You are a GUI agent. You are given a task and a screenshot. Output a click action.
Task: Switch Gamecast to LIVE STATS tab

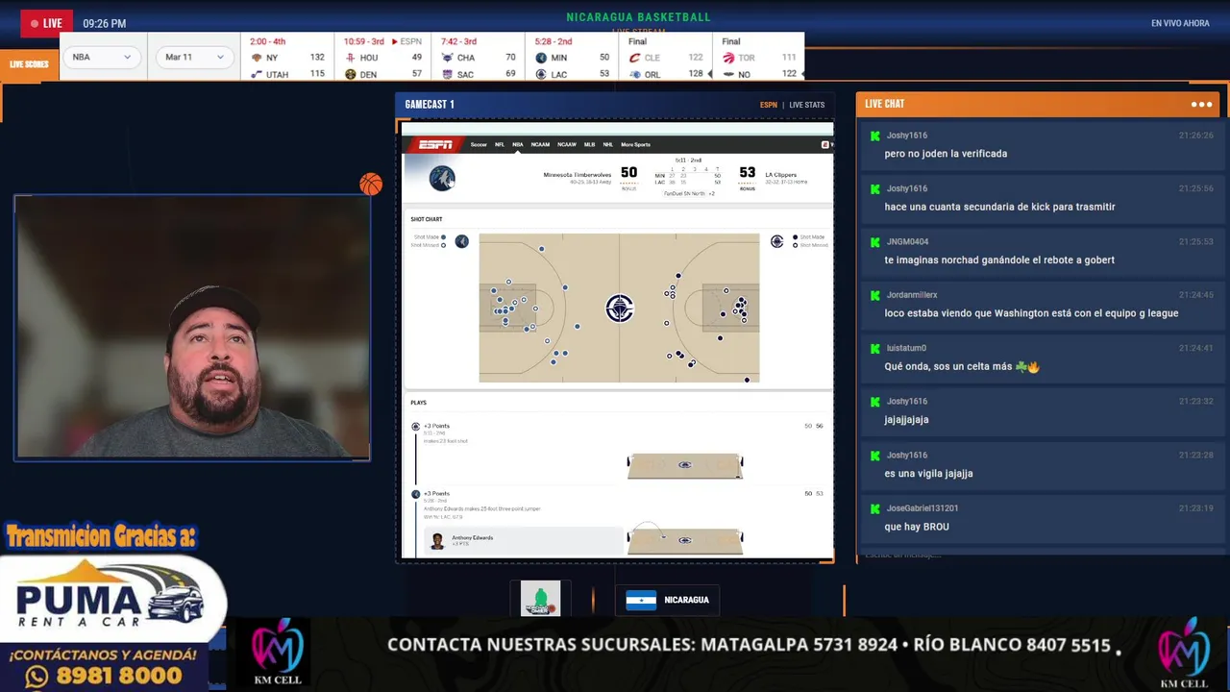pos(807,105)
